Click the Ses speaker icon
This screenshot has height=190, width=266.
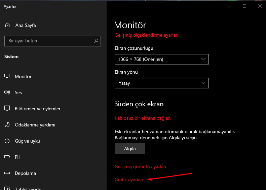click(7, 92)
